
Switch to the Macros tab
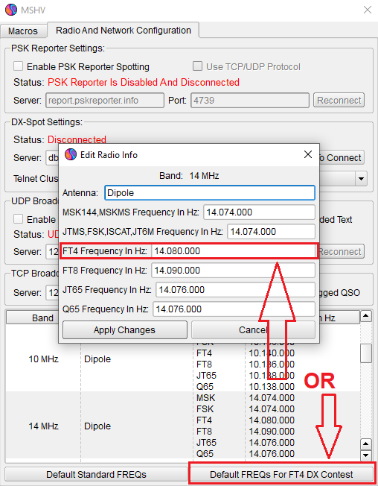pos(23,31)
